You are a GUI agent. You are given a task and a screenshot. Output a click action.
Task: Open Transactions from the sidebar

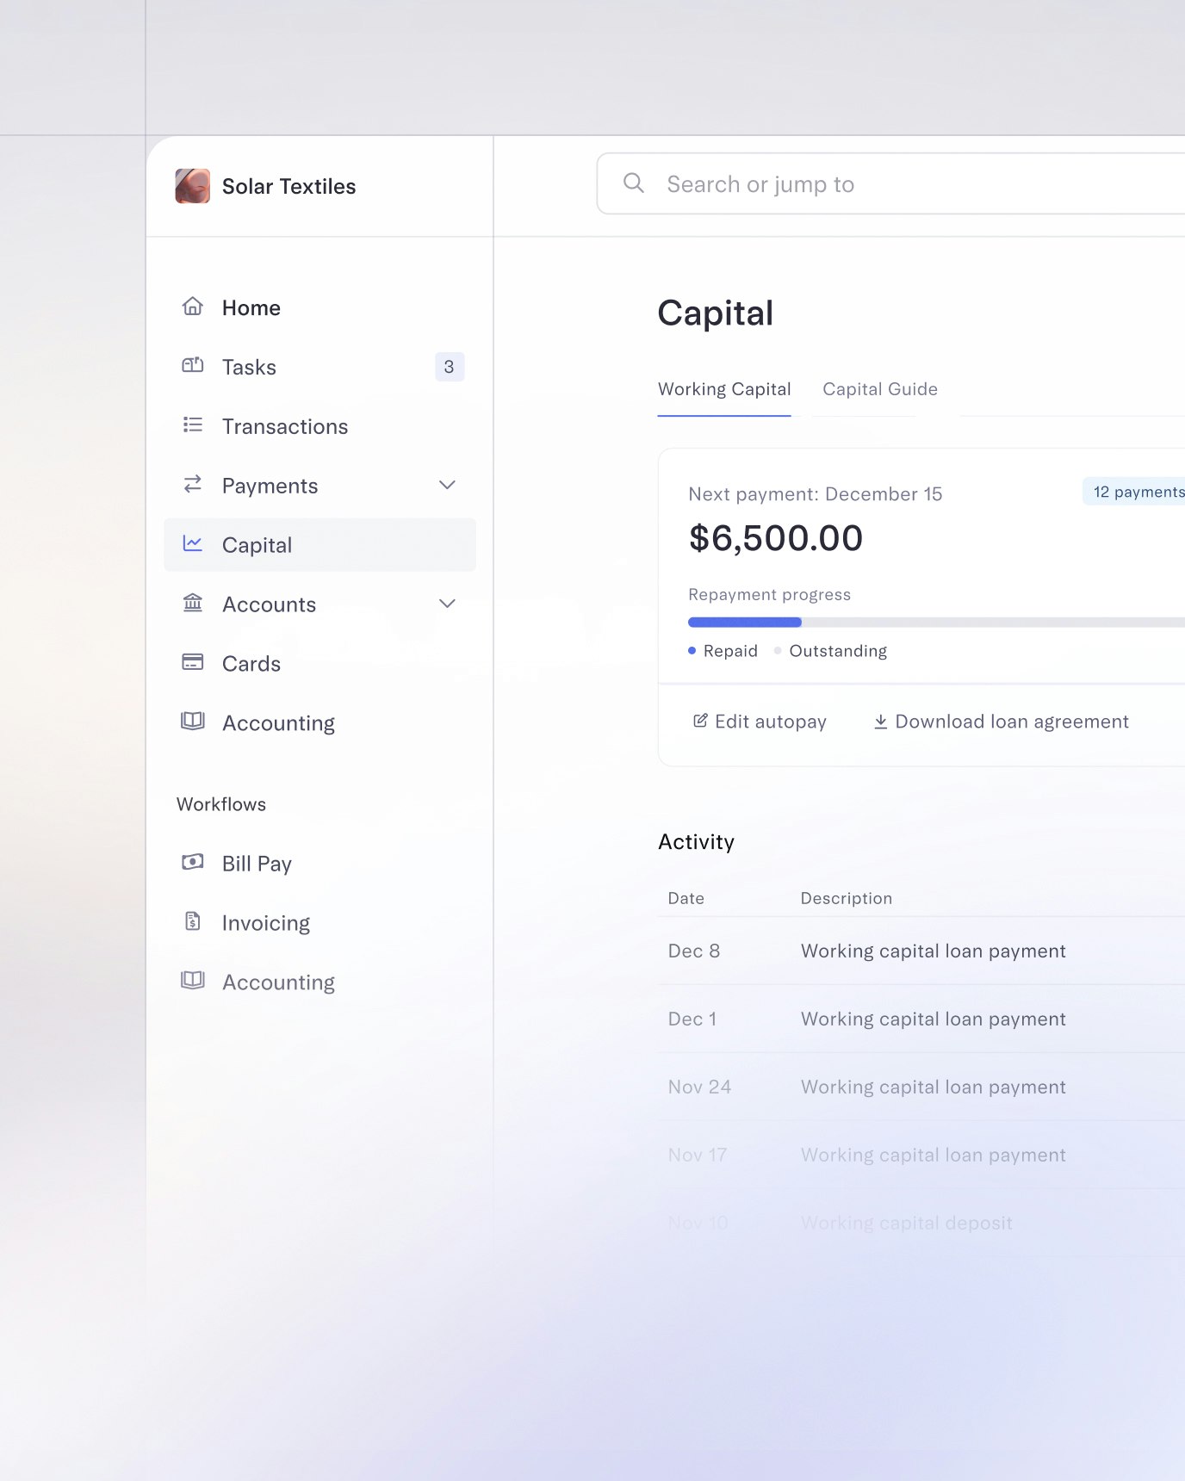320,426
